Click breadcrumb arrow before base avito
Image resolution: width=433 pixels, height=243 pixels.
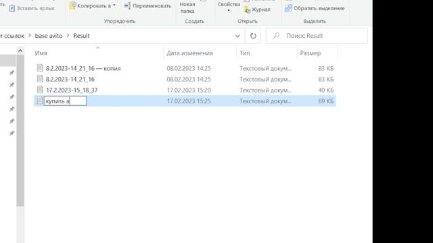pos(30,36)
